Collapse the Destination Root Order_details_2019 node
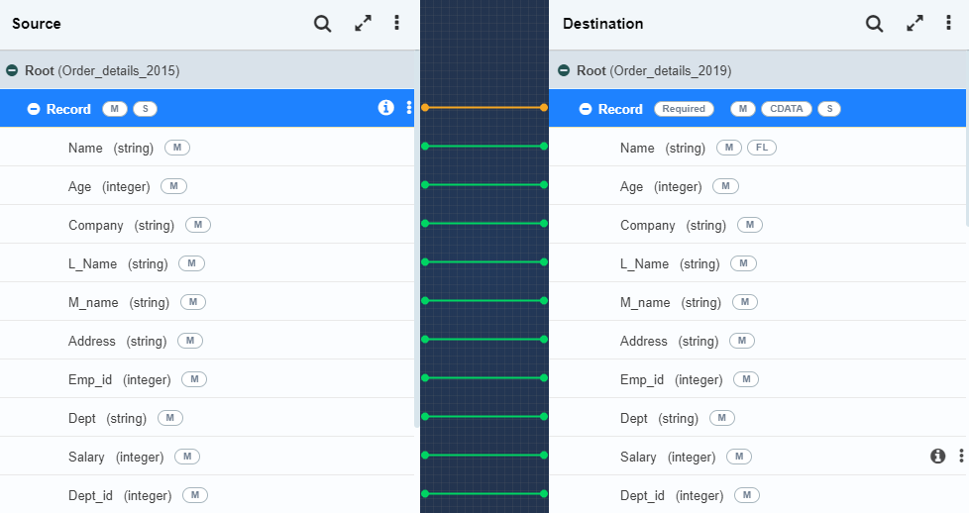 click(564, 71)
